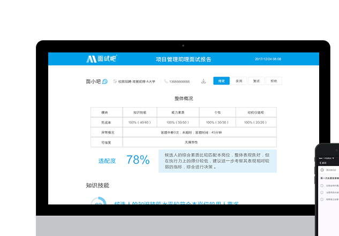Click the report title 项目管理助理面试报告

pos(184,59)
